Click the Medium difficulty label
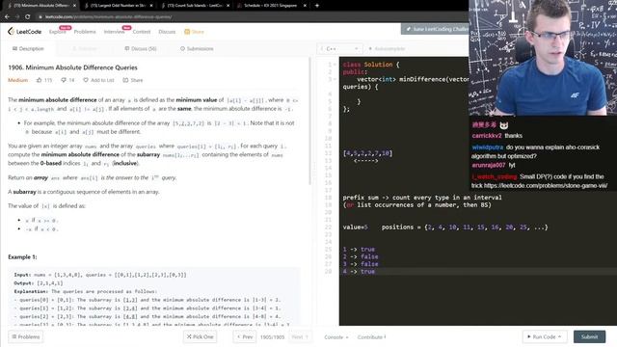Screen dimensions: 617x347 pos(18,80)
